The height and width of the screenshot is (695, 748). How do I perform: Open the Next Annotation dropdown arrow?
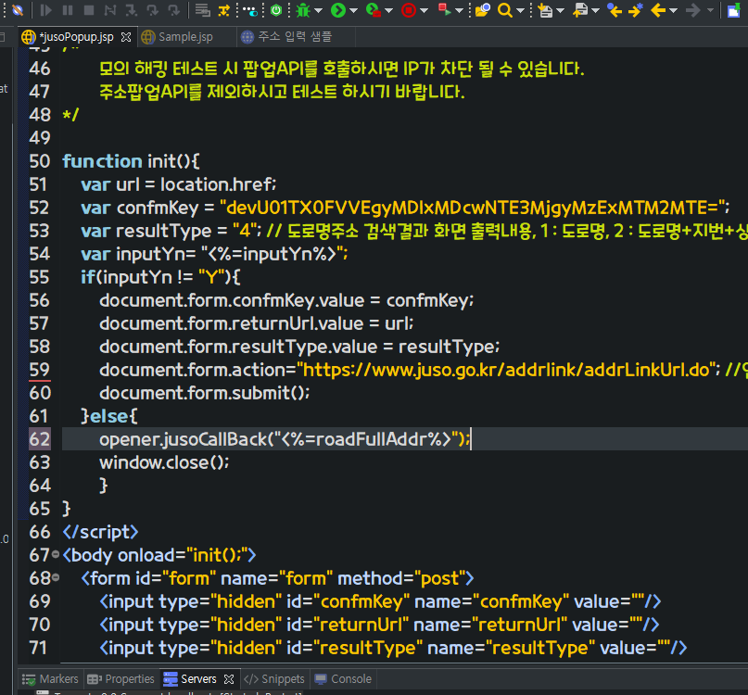560,10
